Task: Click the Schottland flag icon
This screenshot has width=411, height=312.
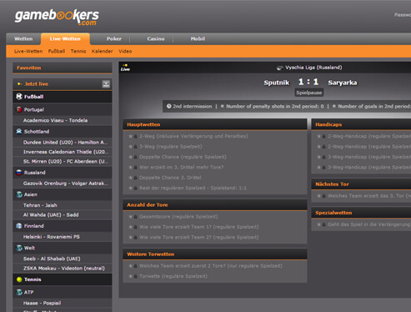Action: pyautogui.click(x=19, y=131)
